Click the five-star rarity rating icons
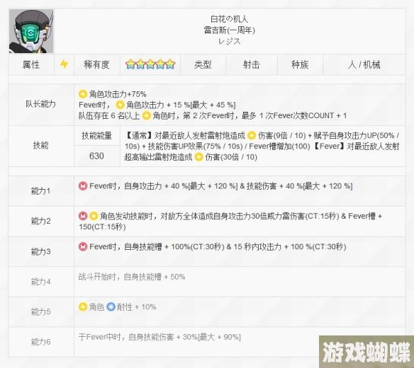 [x=150, y=64]
